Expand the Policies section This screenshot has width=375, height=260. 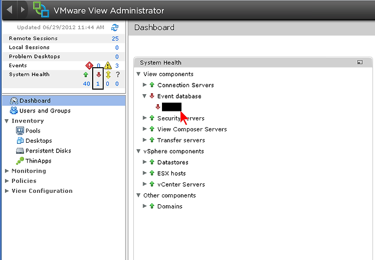tap(7, 181)
